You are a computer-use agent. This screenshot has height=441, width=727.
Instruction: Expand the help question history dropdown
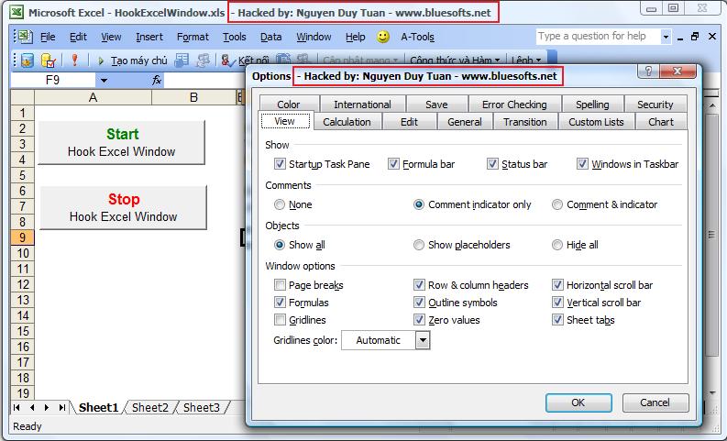666,37
